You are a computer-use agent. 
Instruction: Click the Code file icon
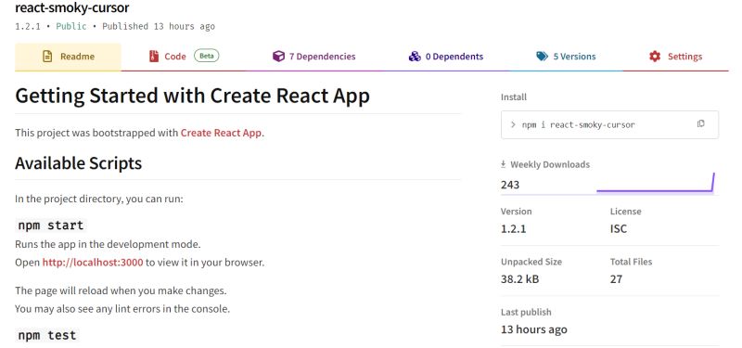click(x=154, y=57)
